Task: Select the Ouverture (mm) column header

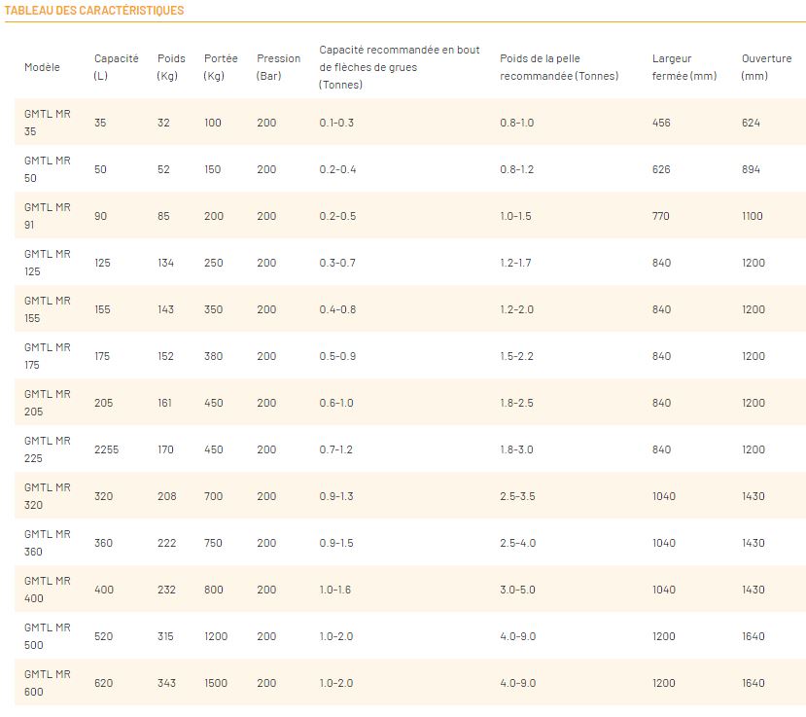Action: pyautogui.click(x=766, y=67)
